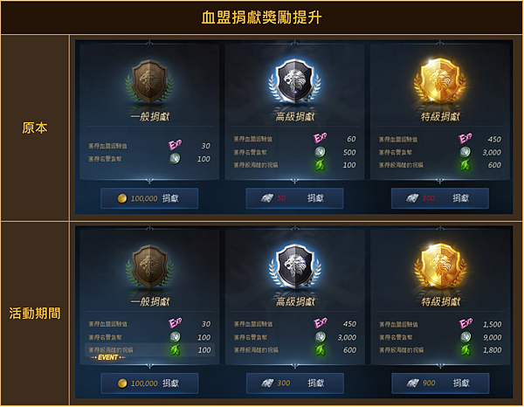Click 300 diamond 捐獻 button in 原本 row
The image size is (524, 407).
[440, 198]
